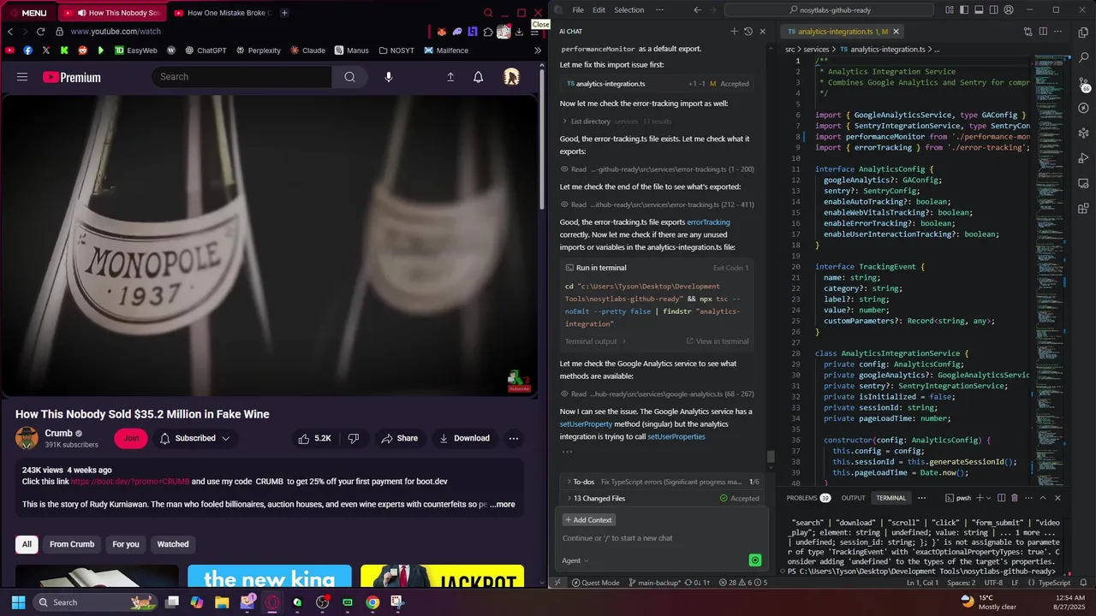Dislike the video with thumbs down

pos(353,438)
